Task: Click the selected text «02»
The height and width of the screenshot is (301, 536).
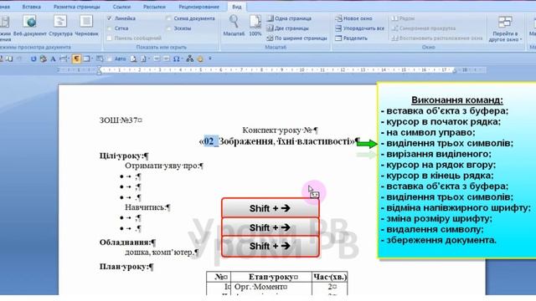Action: (x=211, y=141)
